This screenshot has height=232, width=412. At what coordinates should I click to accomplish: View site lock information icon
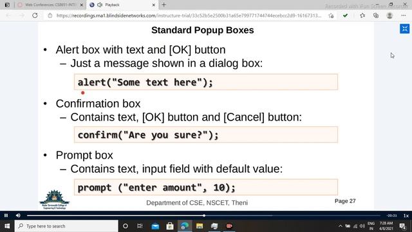coord(50,15)
